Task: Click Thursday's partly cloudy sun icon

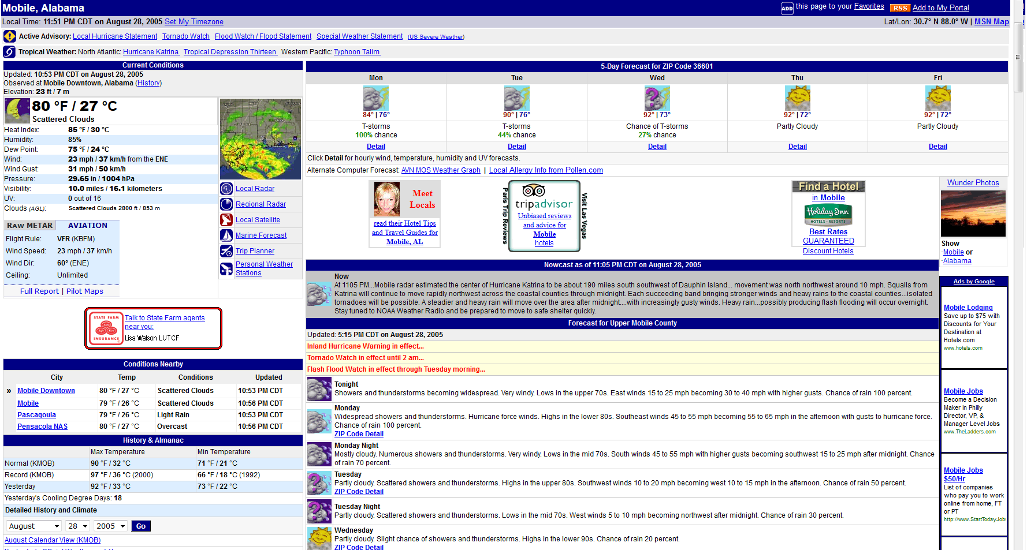Action: 798,98
